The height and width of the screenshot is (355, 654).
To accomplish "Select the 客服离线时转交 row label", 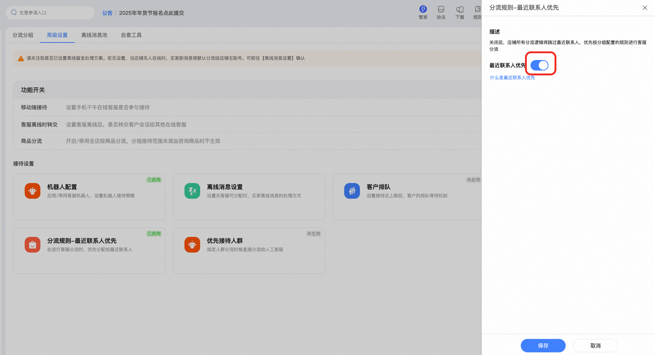I will 39,125.
